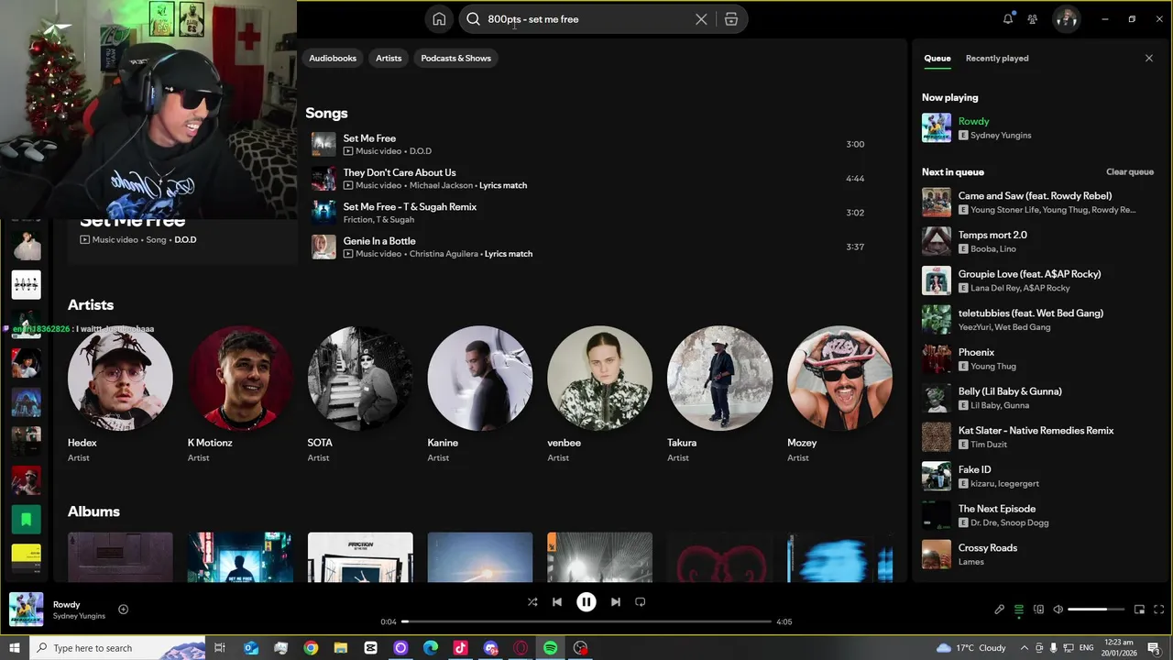
Task: Select Came and Saw in queue
Action: 1038,203
